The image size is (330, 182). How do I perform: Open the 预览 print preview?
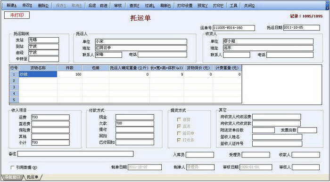pos(202,6)
